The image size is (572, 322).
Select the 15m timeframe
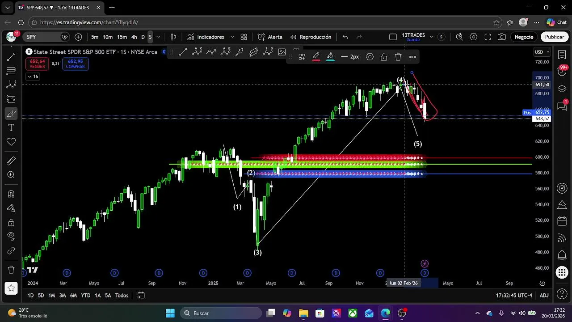point(122,37)
